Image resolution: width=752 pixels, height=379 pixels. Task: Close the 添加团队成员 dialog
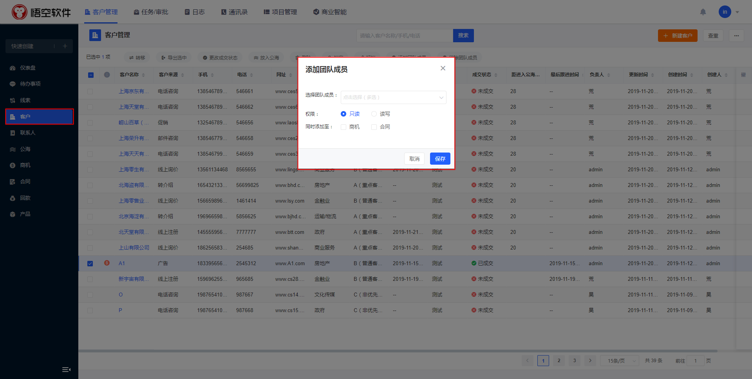(443, 68)
